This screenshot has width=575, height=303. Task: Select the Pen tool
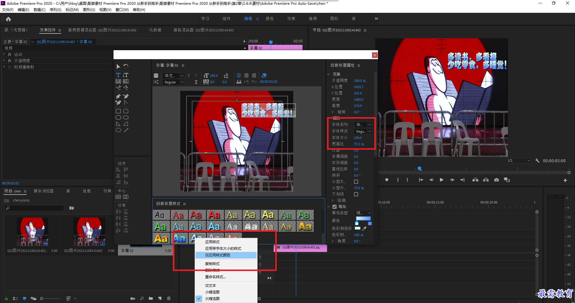[118, 96]
